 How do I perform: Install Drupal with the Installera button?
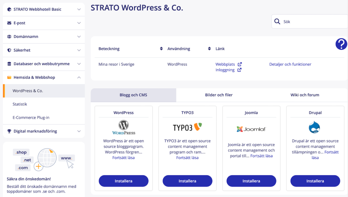coord(315,181)
